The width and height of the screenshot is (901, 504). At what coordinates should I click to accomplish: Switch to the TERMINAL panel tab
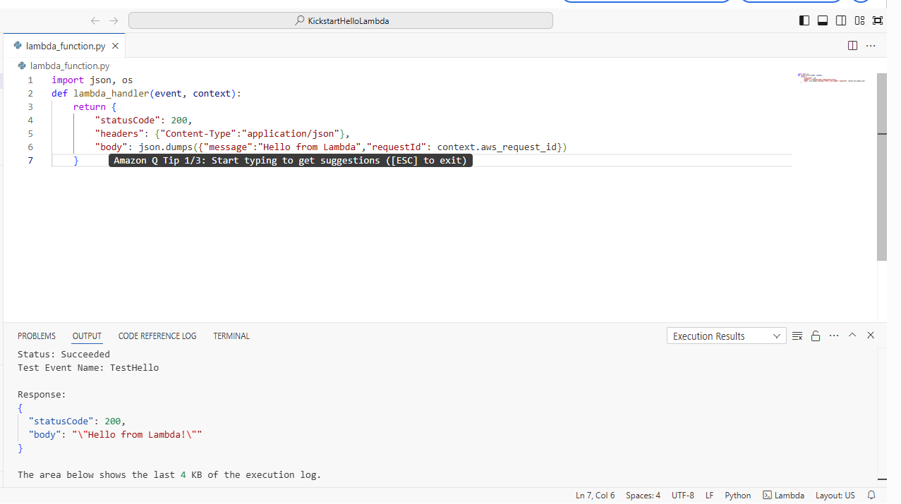231,336
